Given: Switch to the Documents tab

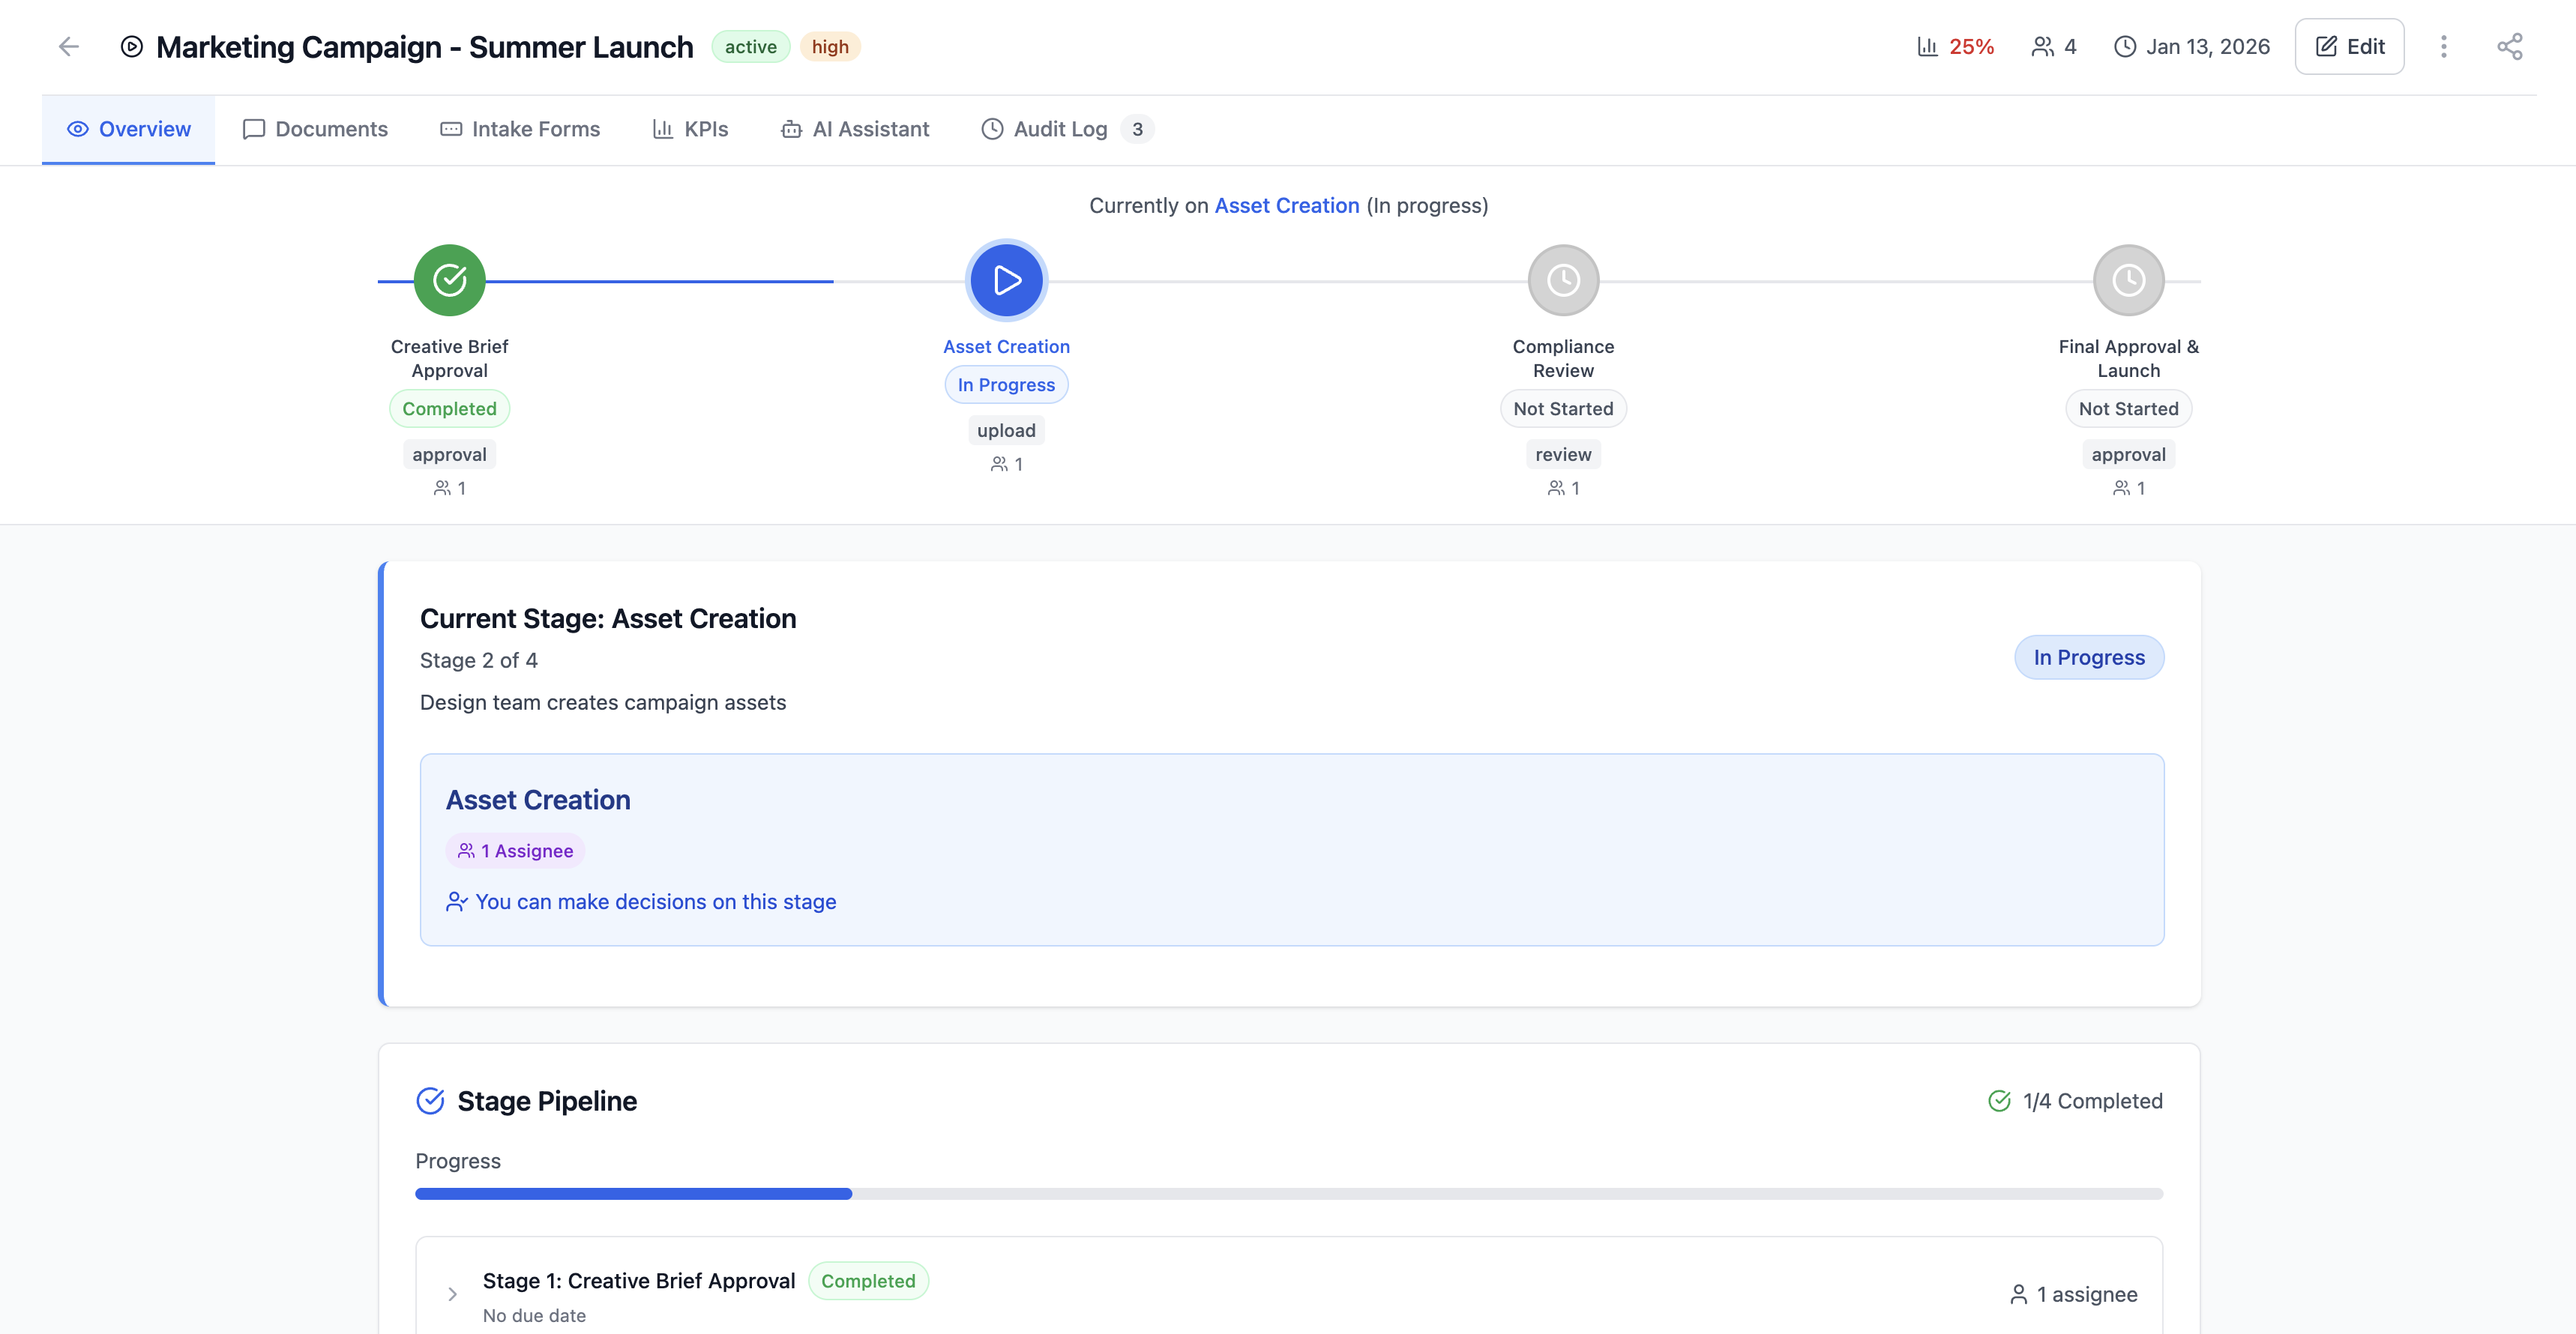Looking at the screenshot, I should pyautogui.click(x=315, y=129).
